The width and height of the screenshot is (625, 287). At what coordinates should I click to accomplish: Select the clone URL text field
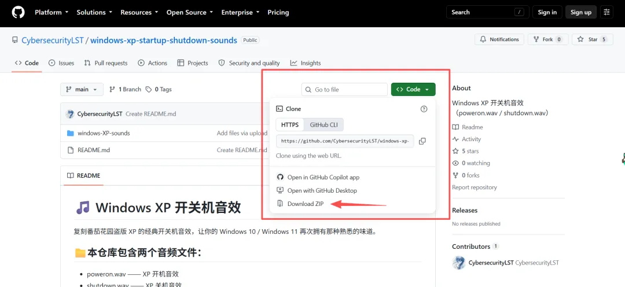tap(345, 141)
